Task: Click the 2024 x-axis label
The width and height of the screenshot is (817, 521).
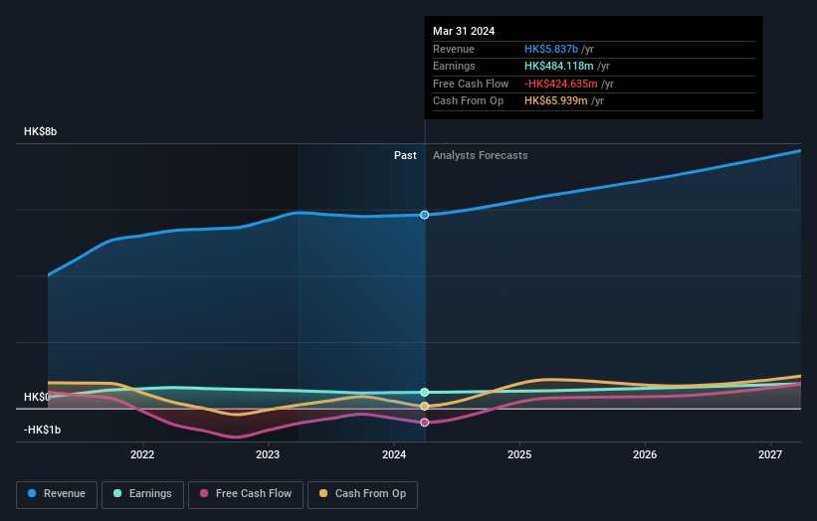Action: [394, 454]
